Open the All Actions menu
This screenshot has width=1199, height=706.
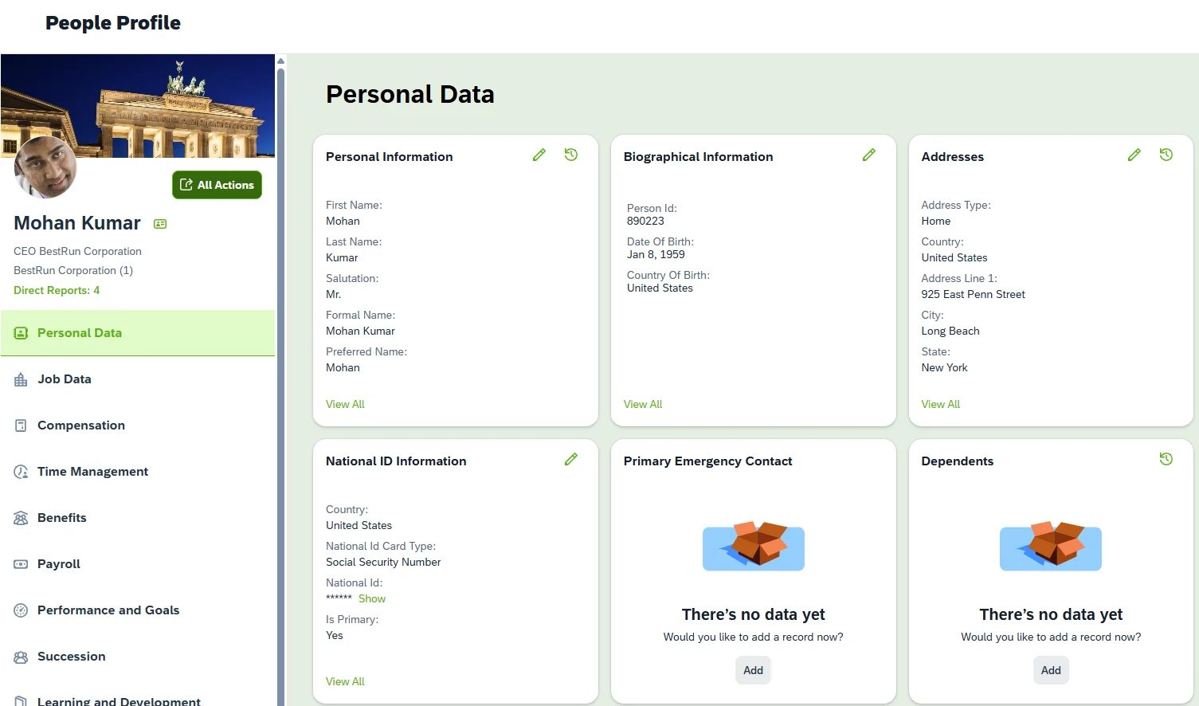click(x=217, y=185)
